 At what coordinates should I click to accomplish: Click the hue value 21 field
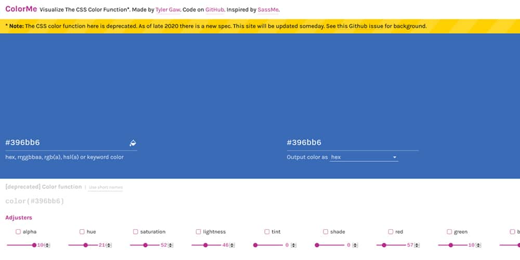pos(102,245)
